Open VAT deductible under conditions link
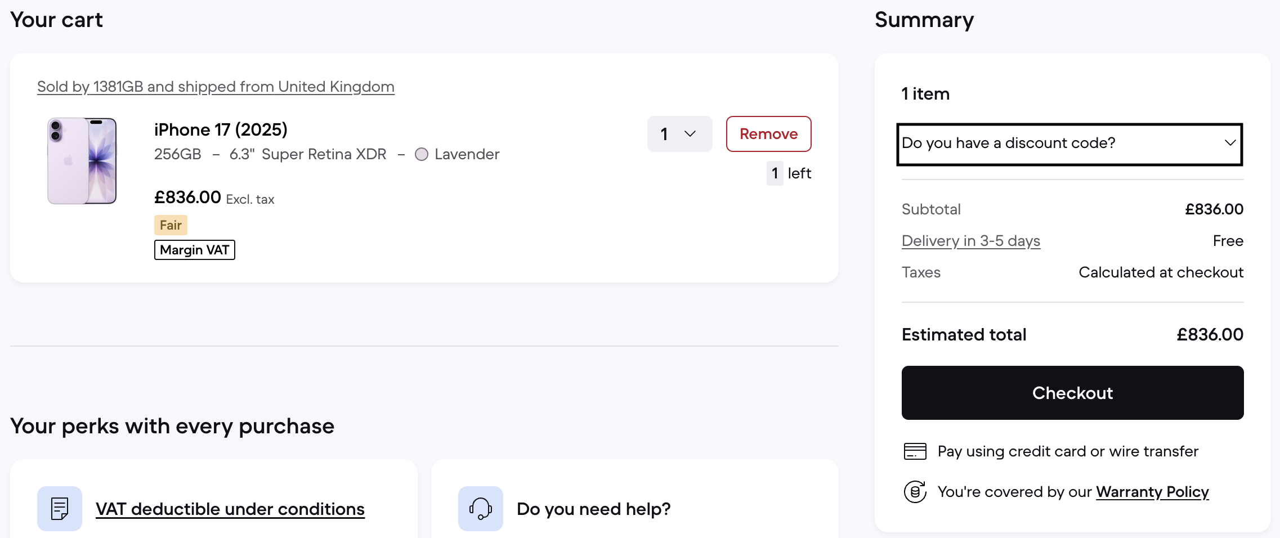This screenshot has height=538, width=1280. tap(230, 509)
